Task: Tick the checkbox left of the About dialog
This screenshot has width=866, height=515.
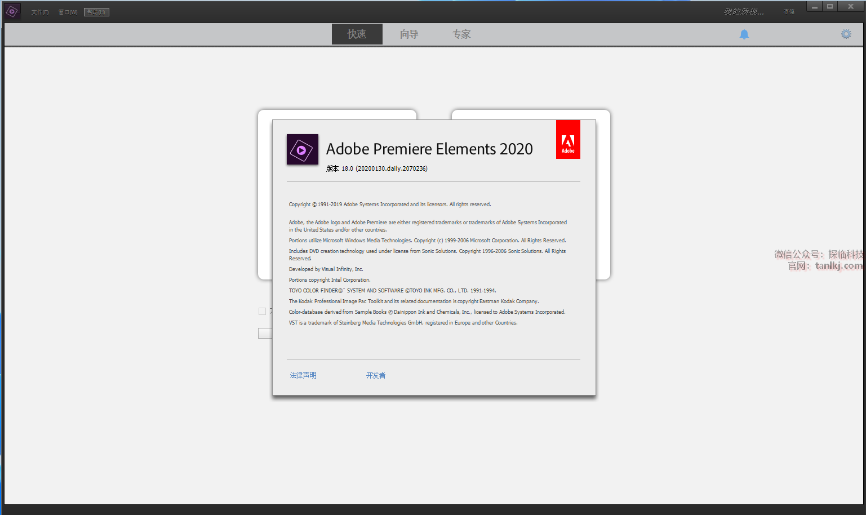Action: point(262,312)
